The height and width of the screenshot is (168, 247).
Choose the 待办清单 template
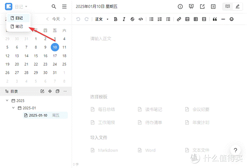coord(150,122)
